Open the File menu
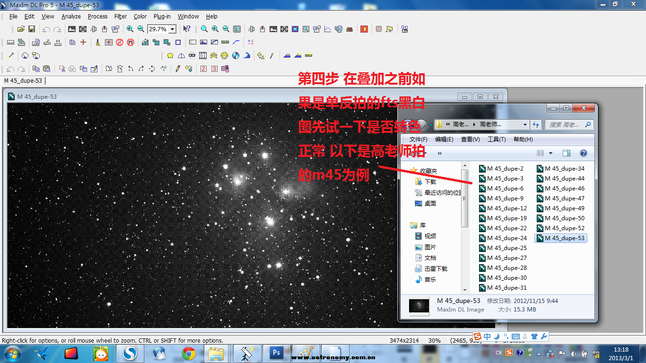Image resolution: width=646 pixels, height=363 pixels. (x=13, y=16)
